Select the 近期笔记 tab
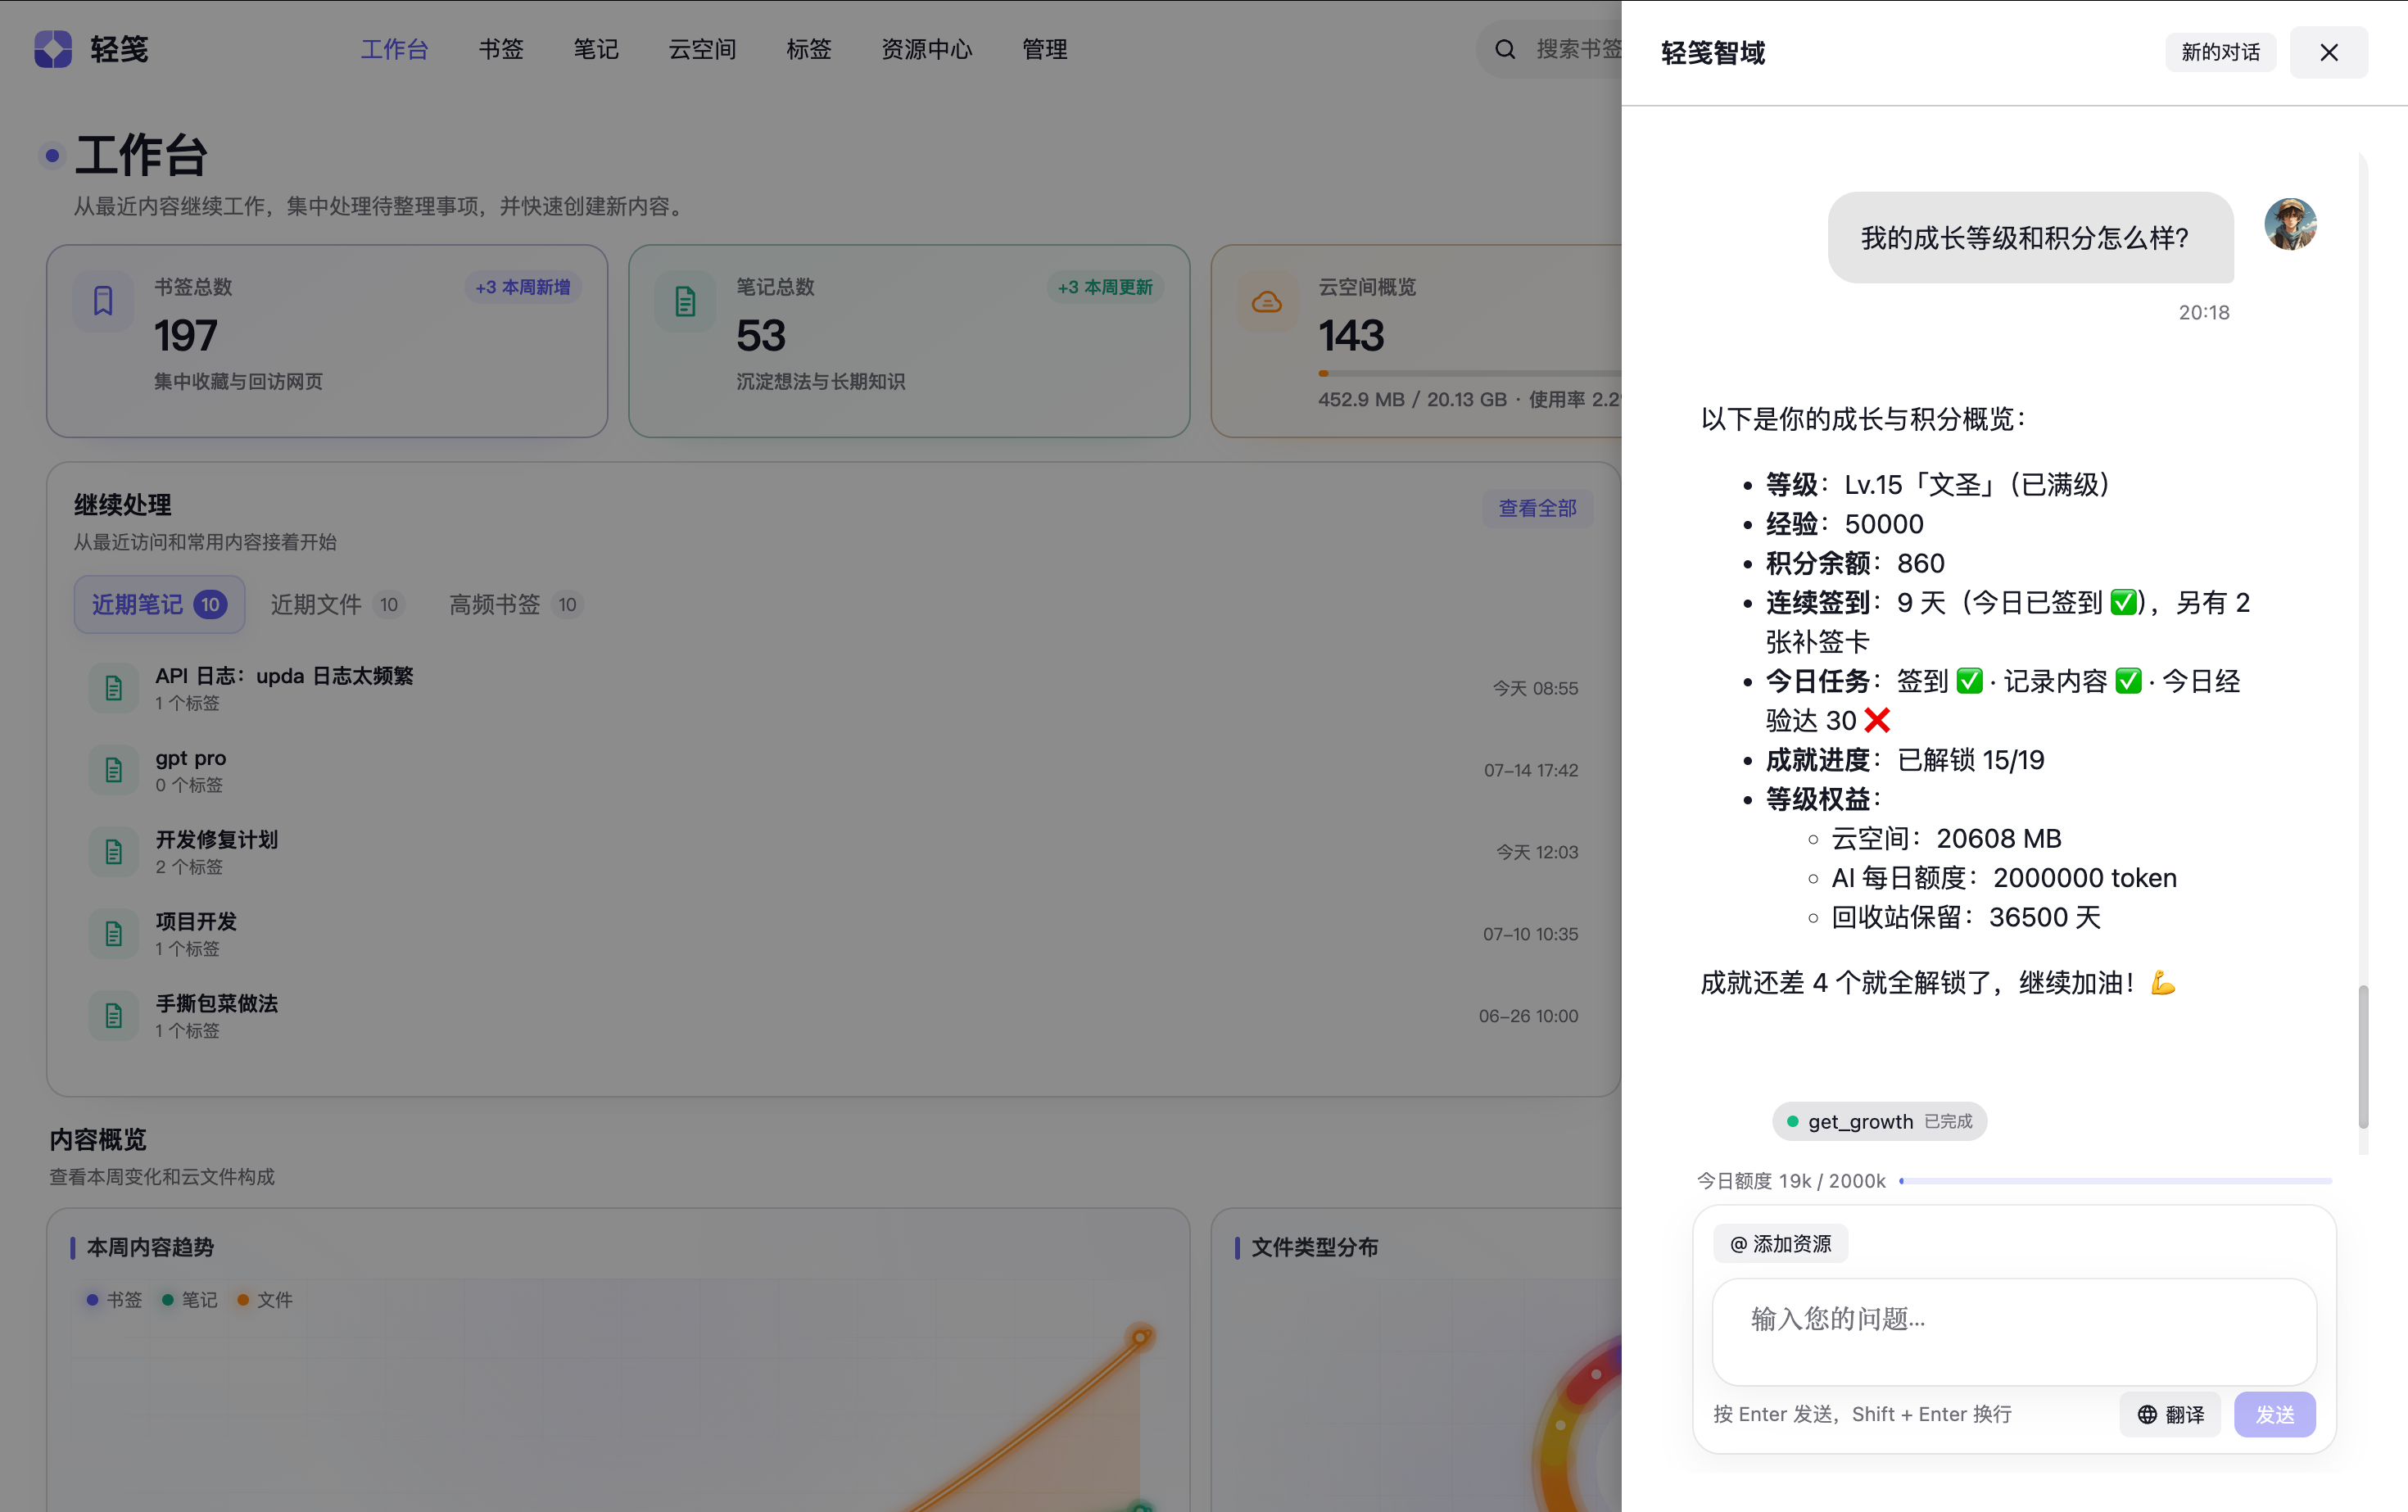Viewport: 2408px width, 1512px height. pyautogui.click(x=159, y=604)
